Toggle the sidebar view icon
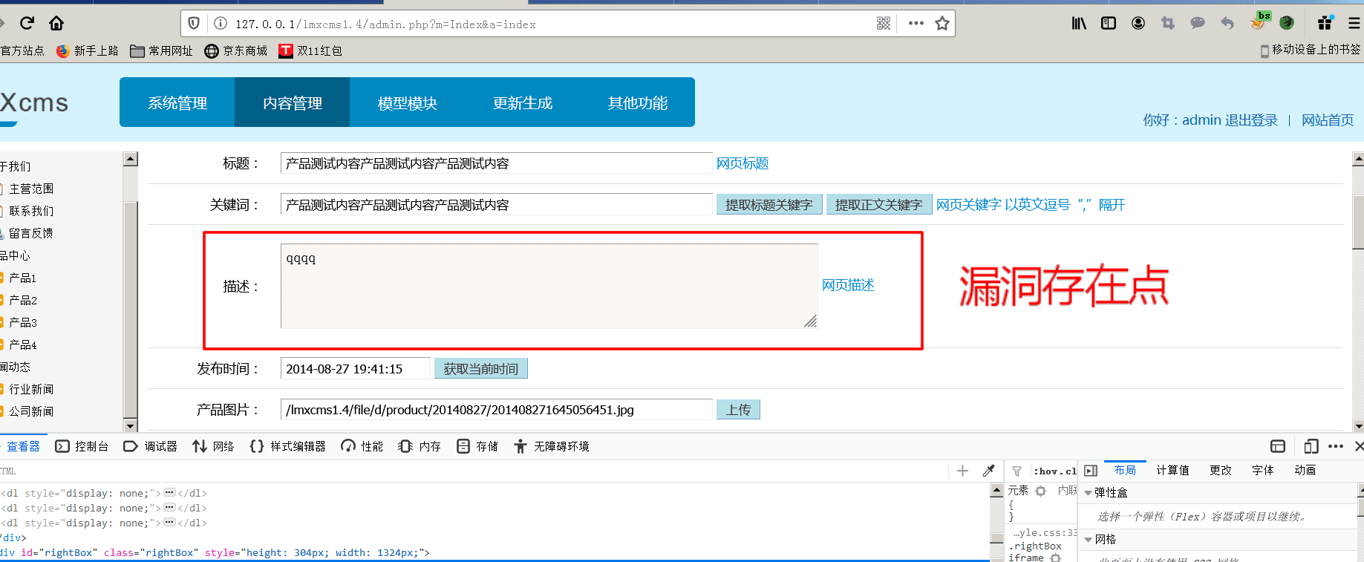This screenshot has width=1364, height=562. (x=1109, y=24)
